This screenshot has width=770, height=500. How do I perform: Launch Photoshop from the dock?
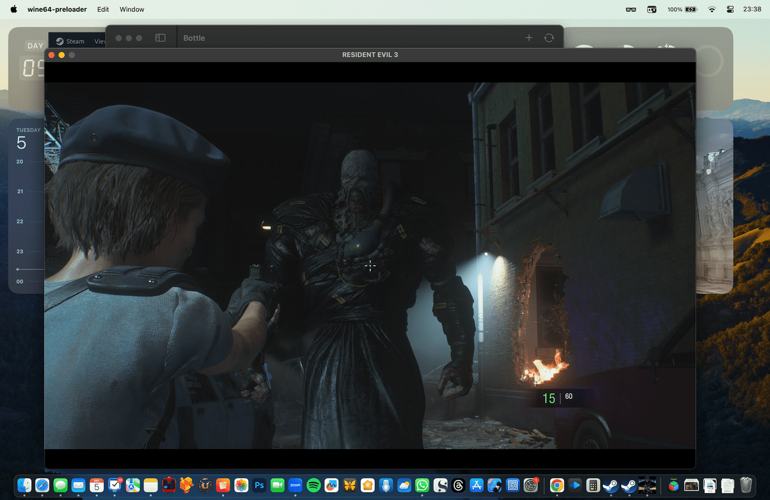pos(259,485)
